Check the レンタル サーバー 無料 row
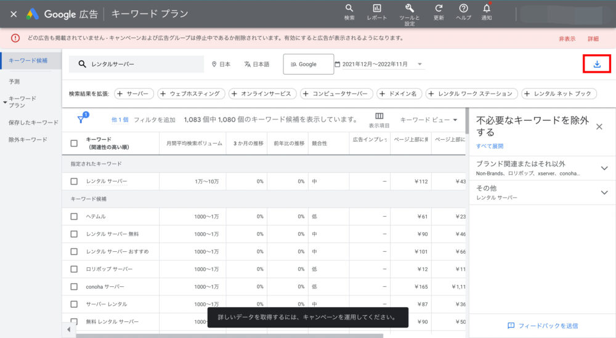This screenshot has height=338, width=616. pos(74,234)
